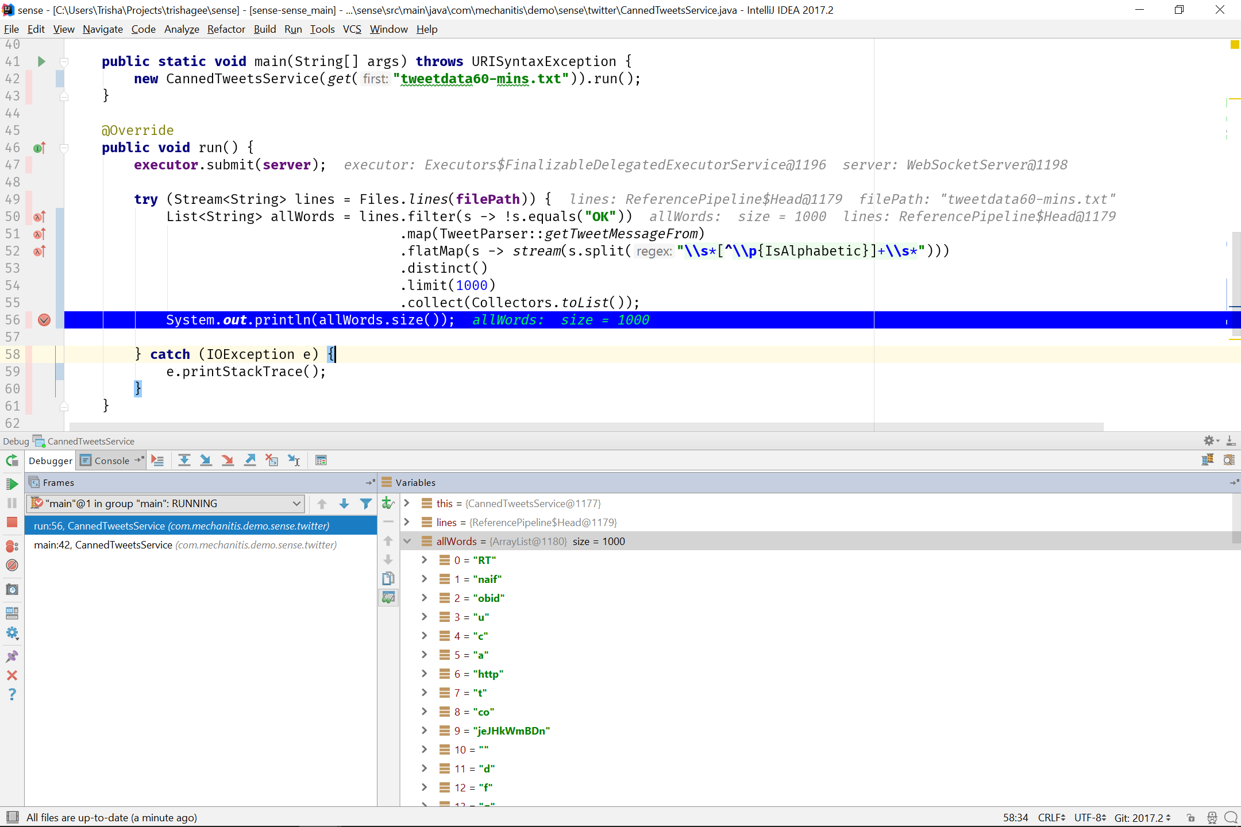Click the restore layout icon in the debug toolbar
1241x827 pixels.
tap(1208, 460)
